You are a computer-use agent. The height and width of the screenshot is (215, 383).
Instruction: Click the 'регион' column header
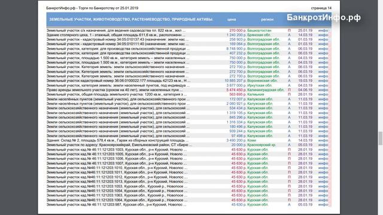[268, 20]
